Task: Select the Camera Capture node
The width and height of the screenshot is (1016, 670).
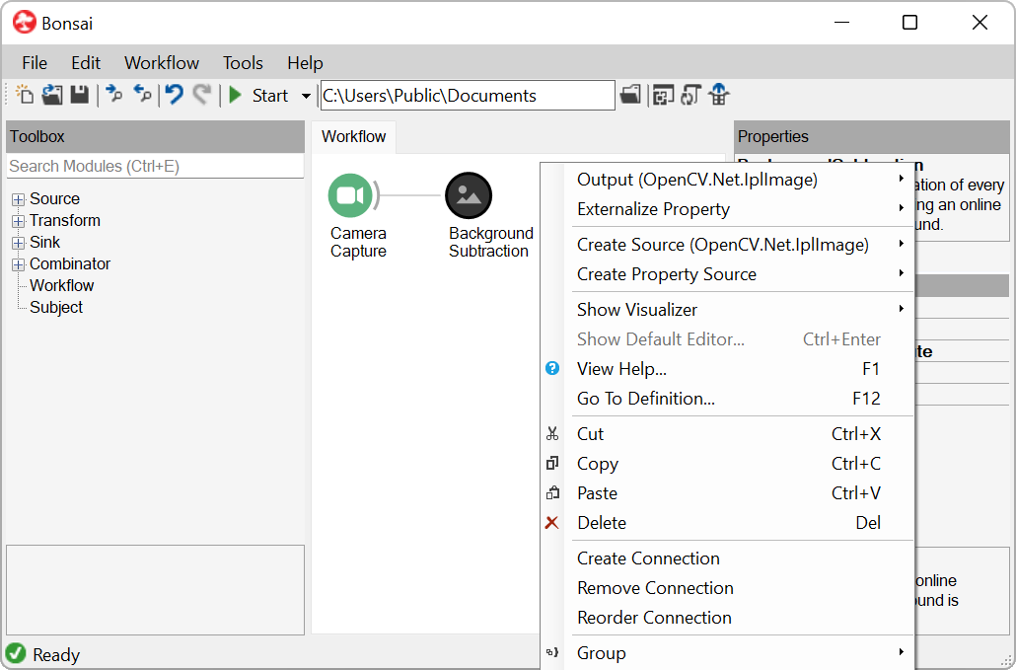Action: coord(350,195)
